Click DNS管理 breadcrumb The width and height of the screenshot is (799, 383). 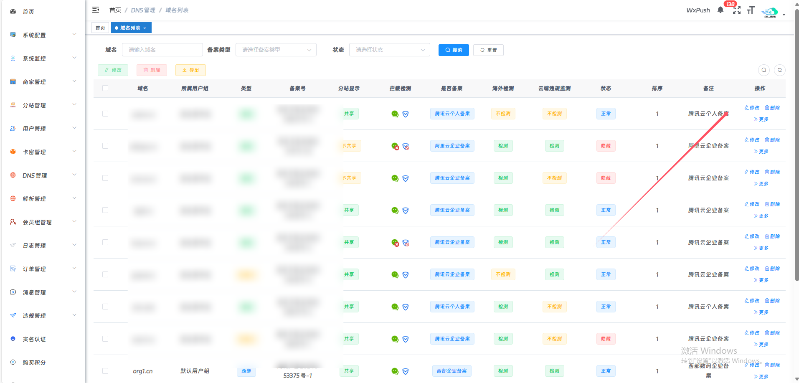[x=143, y=10]
